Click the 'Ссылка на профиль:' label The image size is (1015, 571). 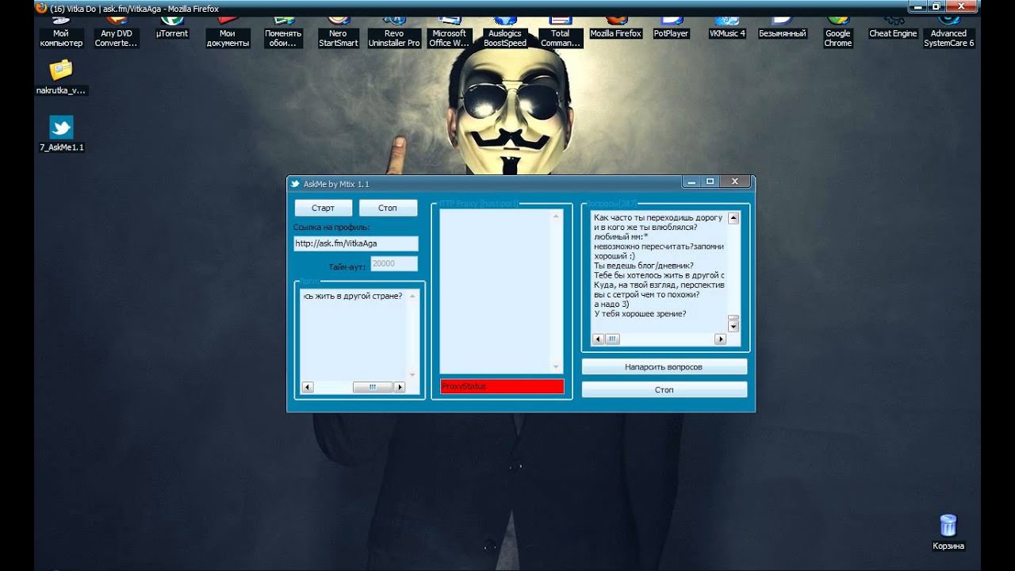[x=331, y=228]
